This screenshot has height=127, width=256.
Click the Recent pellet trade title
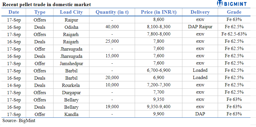click(46, 4)
